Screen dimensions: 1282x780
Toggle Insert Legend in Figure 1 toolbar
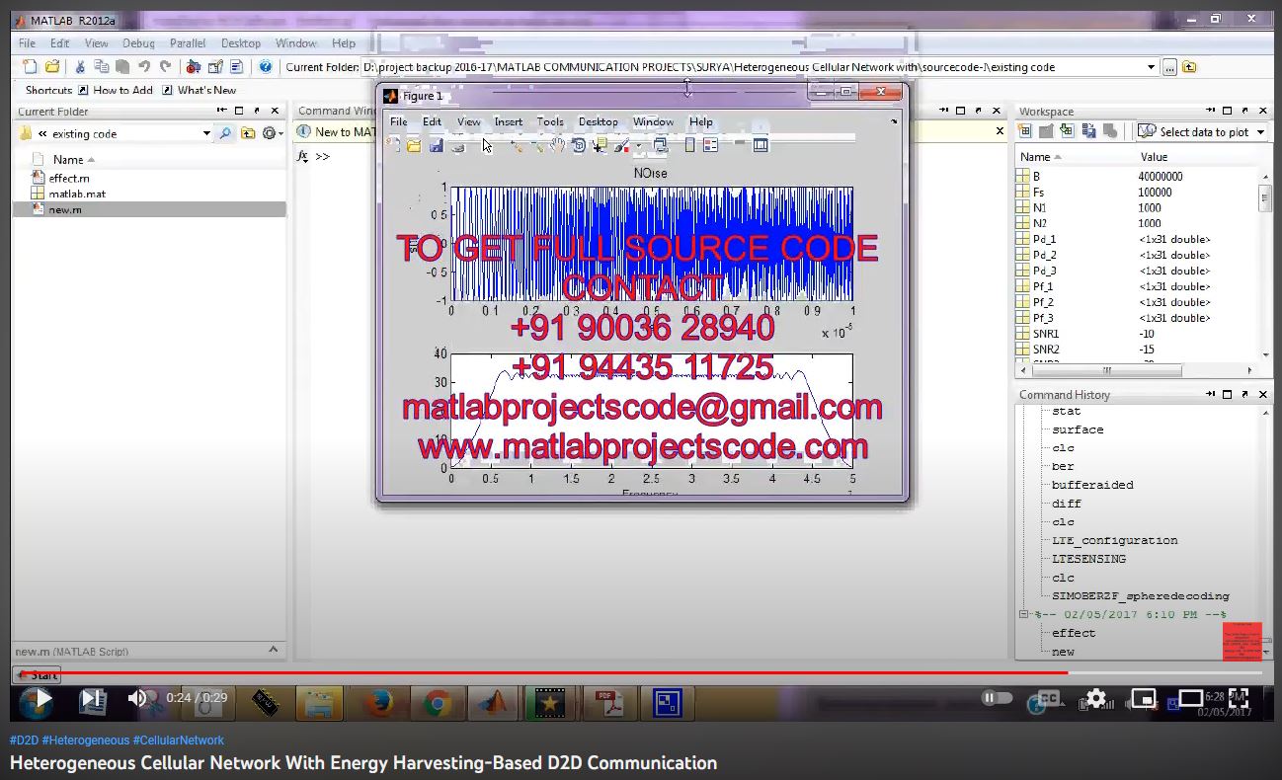coord(710,145)
